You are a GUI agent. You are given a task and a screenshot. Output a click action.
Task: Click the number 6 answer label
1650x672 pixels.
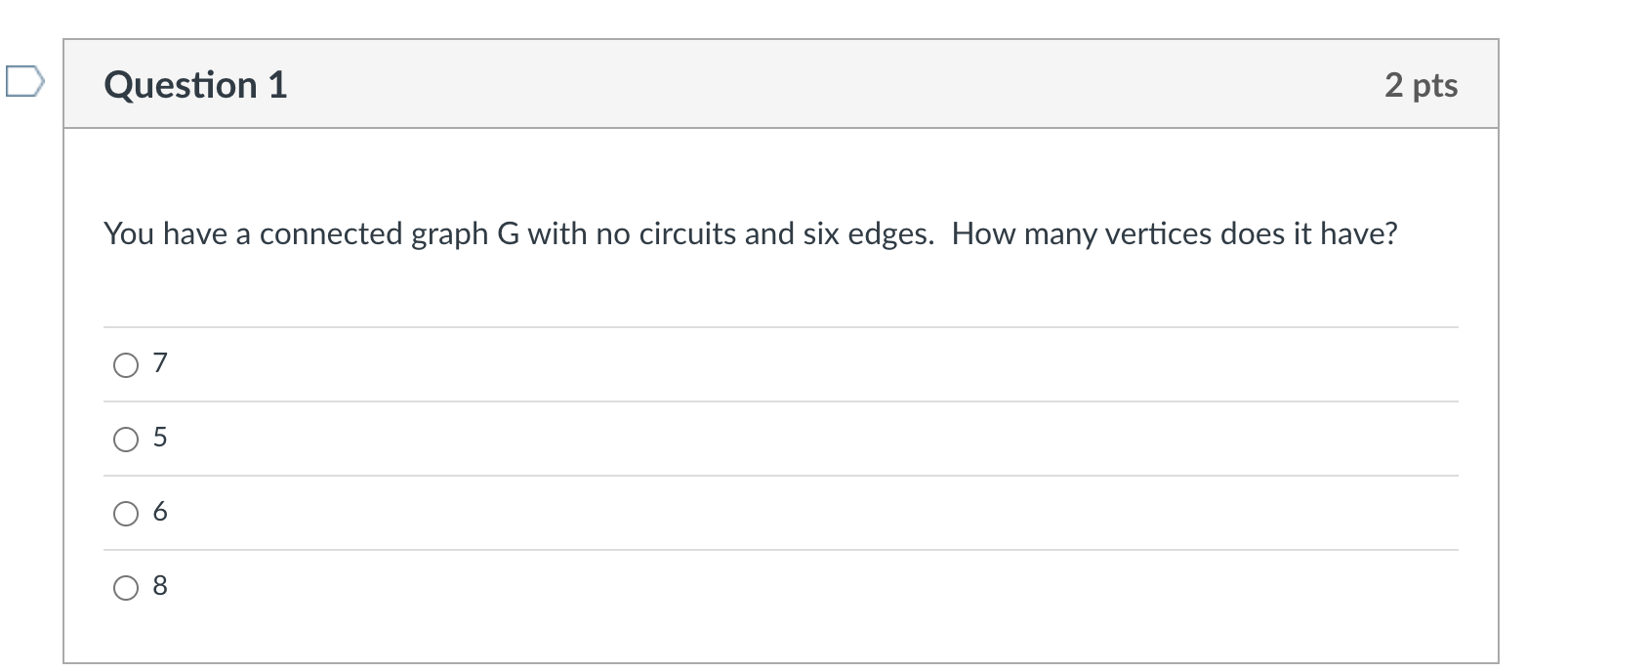click(160, 512)
